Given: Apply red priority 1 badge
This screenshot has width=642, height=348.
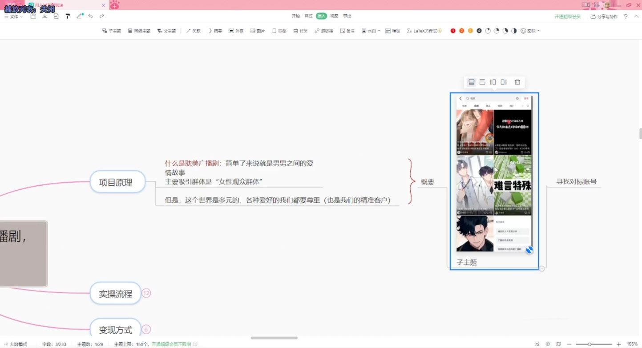Looking at the screenshot, I should pos(453,31).
